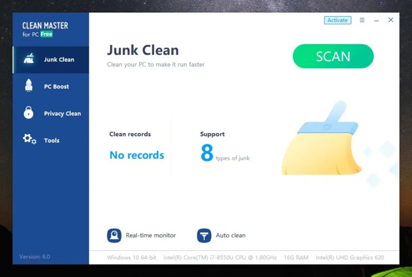Open clean records via No records link
This screenshot has width=412, height=277.
coord(136,155)
